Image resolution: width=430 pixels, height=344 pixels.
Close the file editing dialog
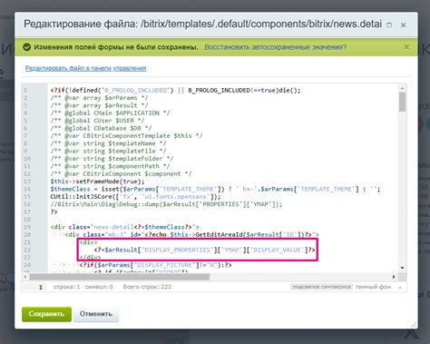pos(403,25)
